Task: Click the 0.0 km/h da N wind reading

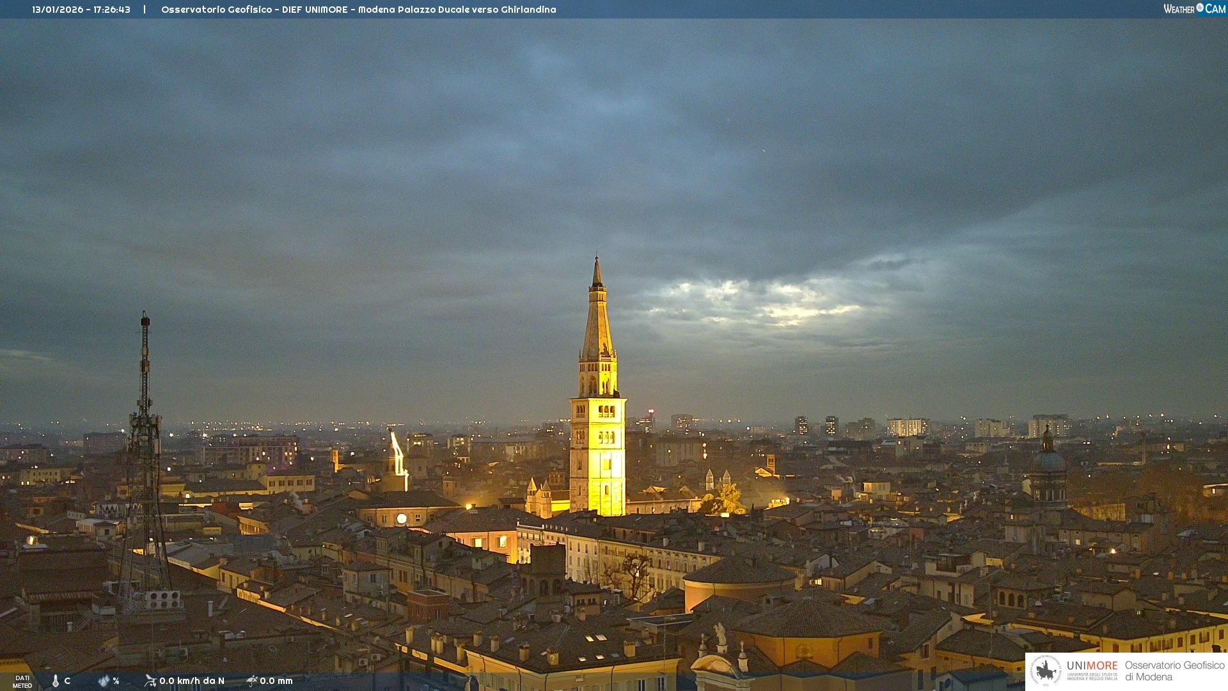Action: (x=192, y=681)
